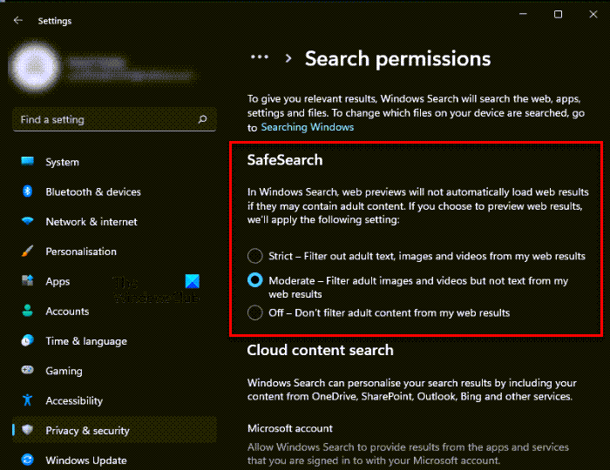Click the Find a setting search box
The image size is (610, 470).
pos(105,119)
